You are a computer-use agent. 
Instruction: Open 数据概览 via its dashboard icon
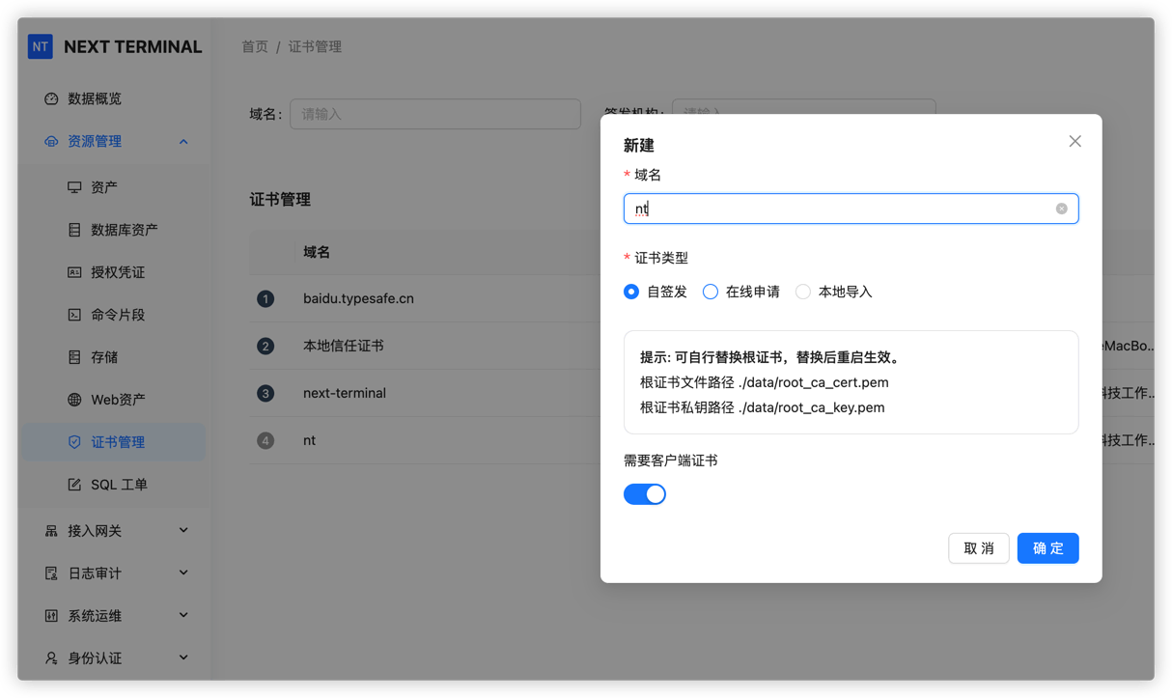click(x=51, y=98)
